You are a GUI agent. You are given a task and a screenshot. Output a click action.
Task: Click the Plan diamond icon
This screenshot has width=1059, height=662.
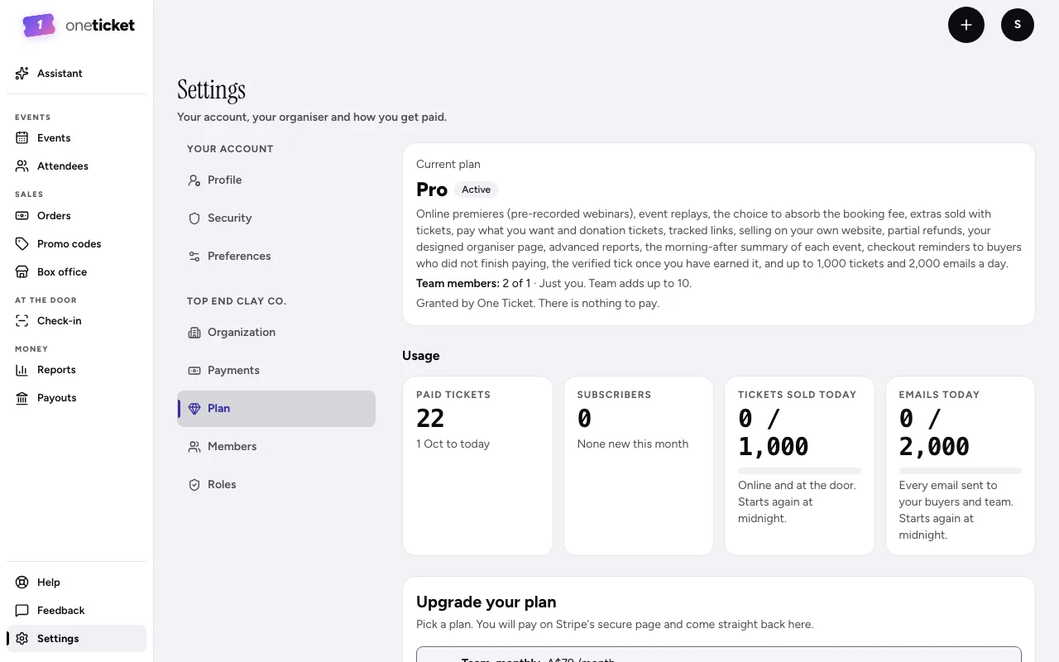tap(194, 409)
